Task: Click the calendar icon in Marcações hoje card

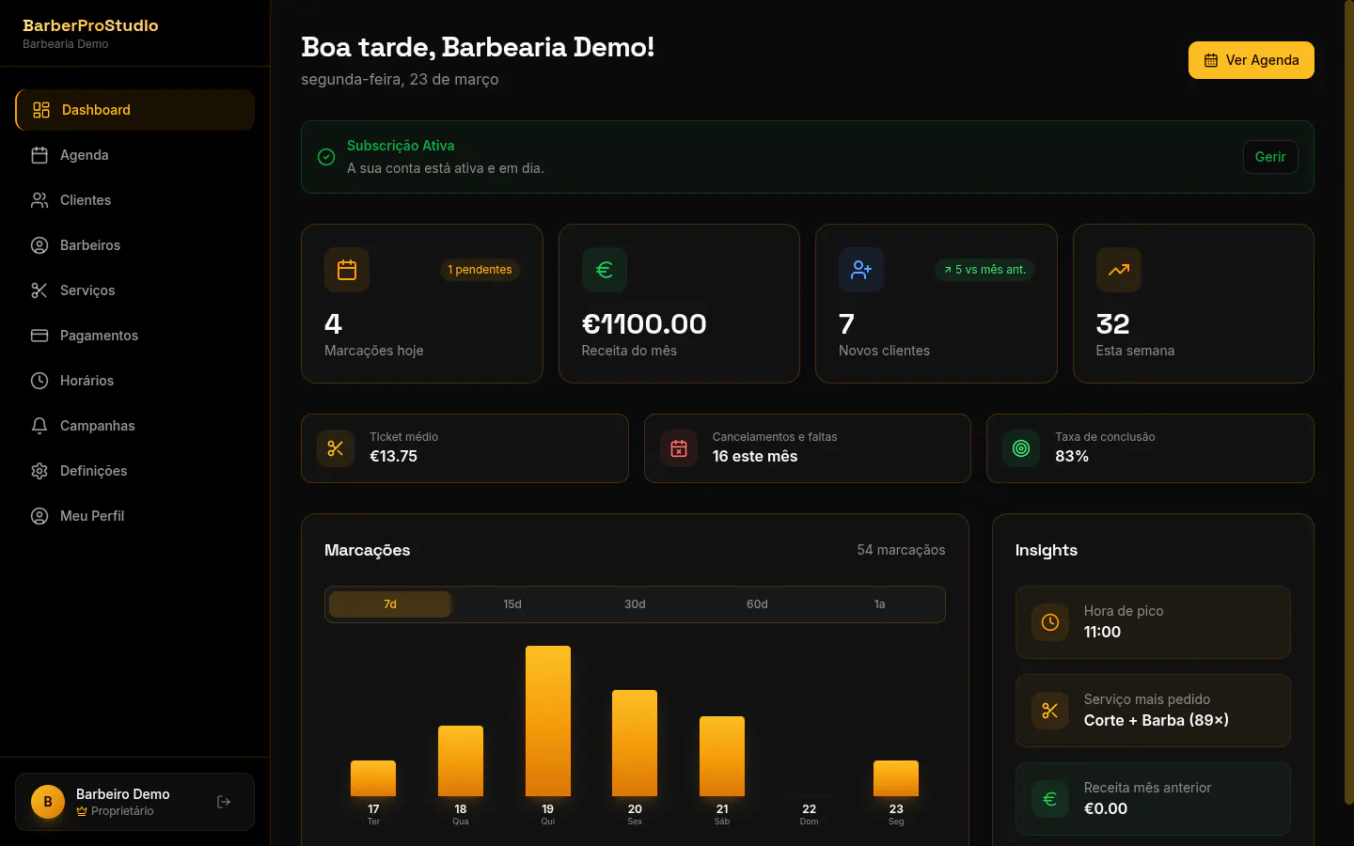Action: point(347,270)
